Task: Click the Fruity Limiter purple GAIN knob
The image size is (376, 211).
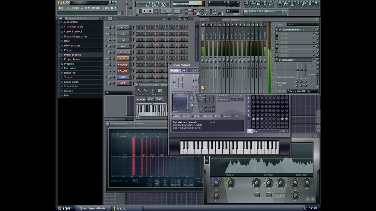Action: 216,183
